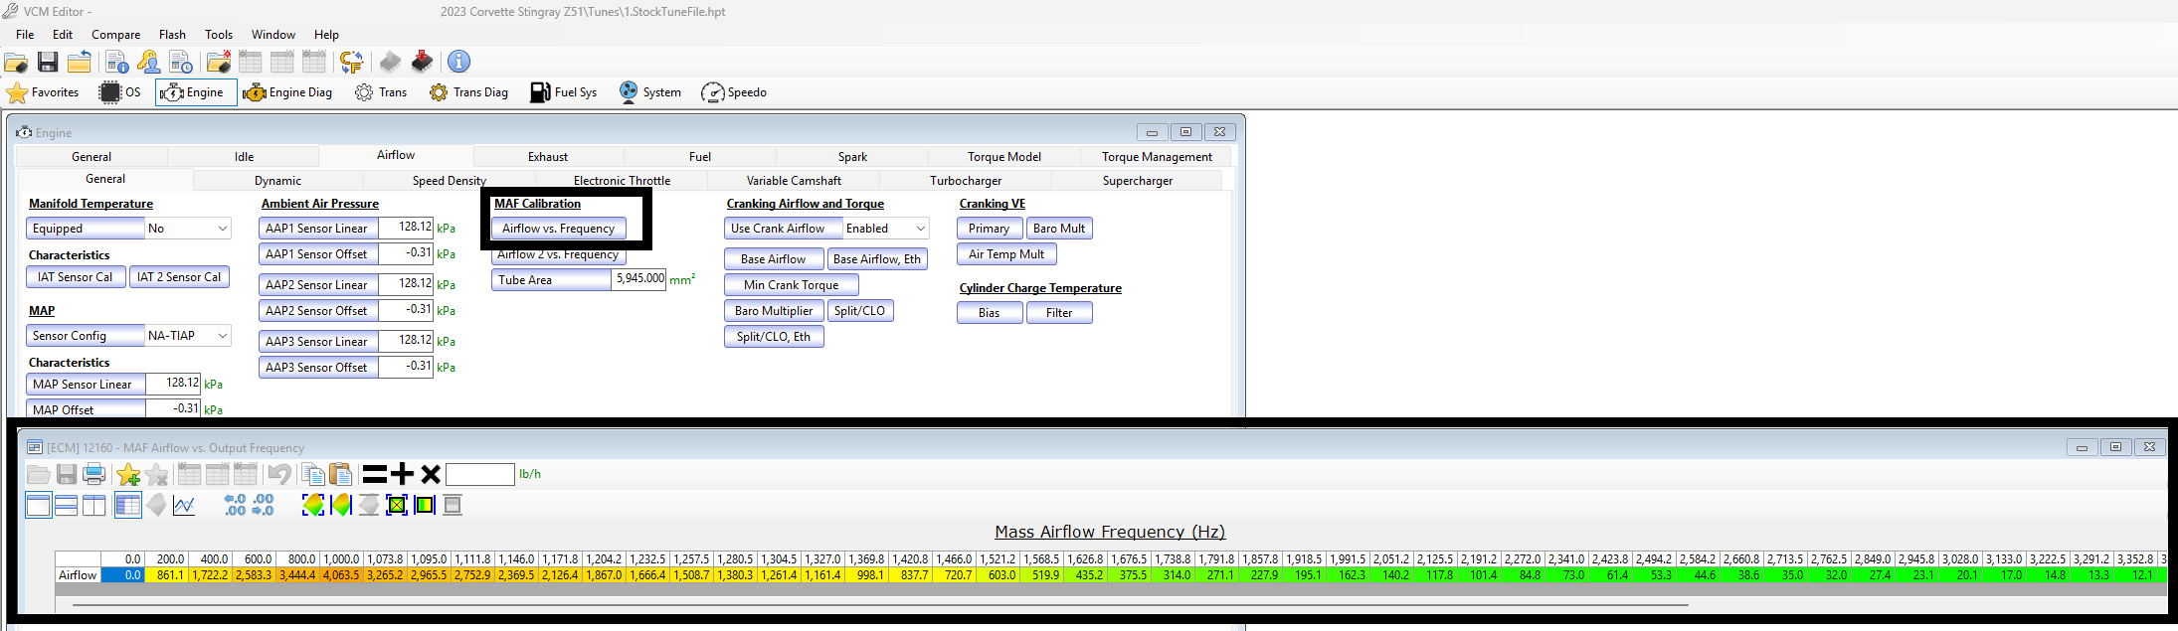Click the equals (set value) icon

pyautogui.click(x=375, y=474)
